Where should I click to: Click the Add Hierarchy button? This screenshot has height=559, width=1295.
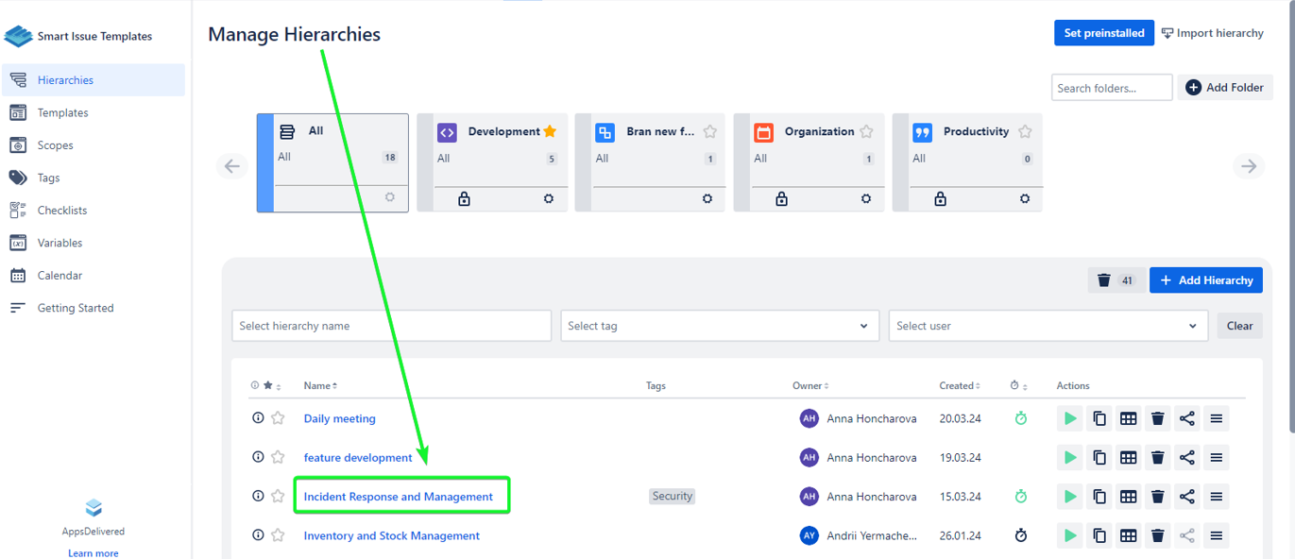[1206, 280]
